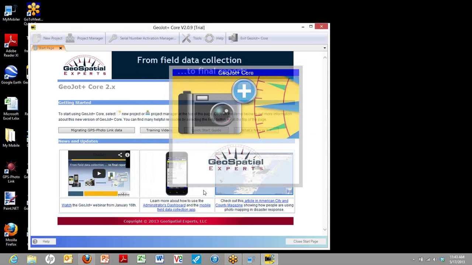Launch Internet Explorer from the taskbar
472x265 pixels.
click(x=14, y=259)
